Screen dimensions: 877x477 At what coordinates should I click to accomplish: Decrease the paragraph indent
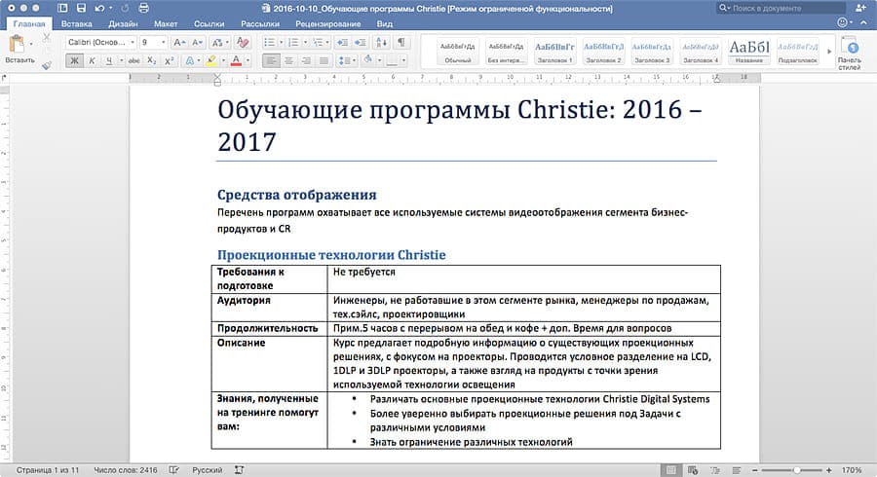coord(342,43)
